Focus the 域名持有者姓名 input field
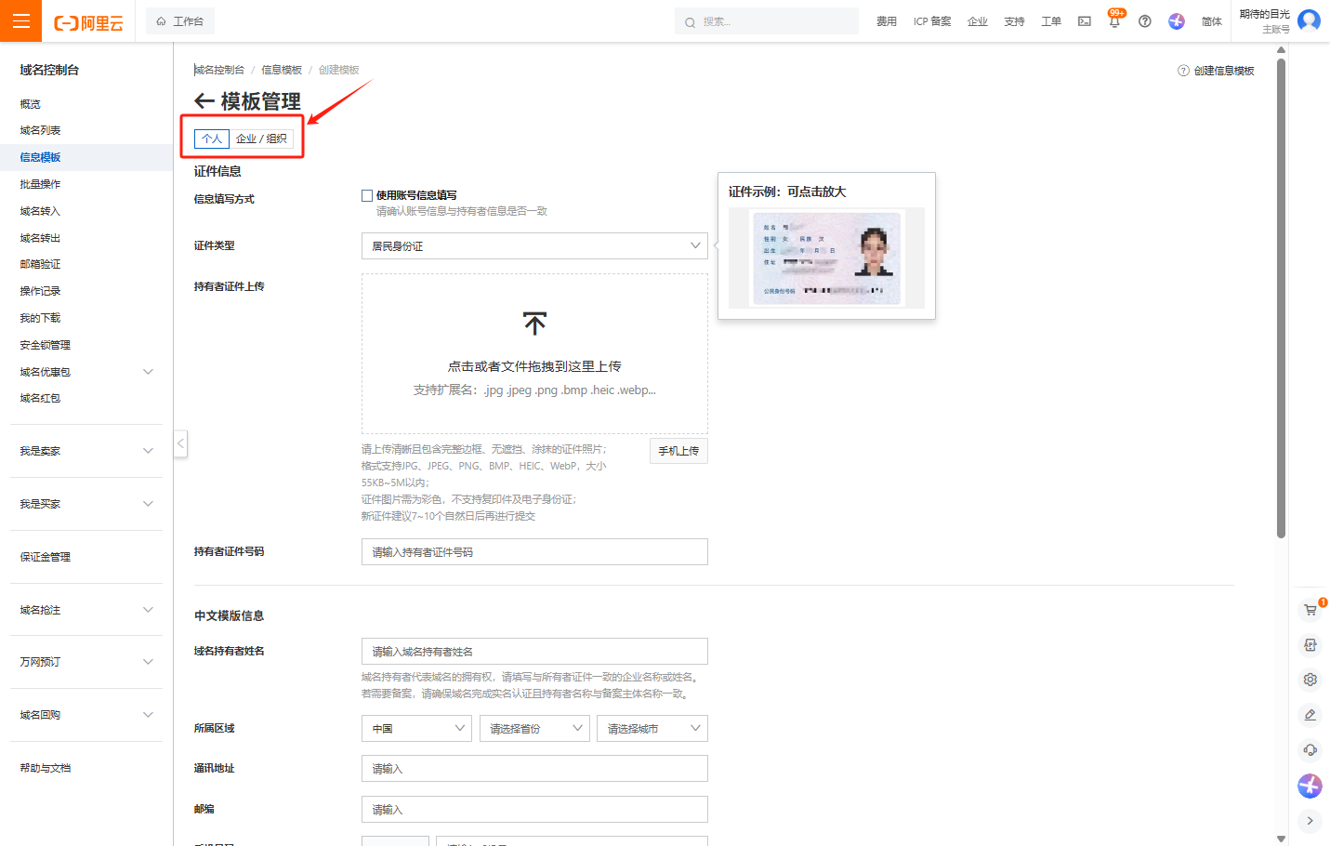This screenshot has width=1330, height=846. pos(534,651)
